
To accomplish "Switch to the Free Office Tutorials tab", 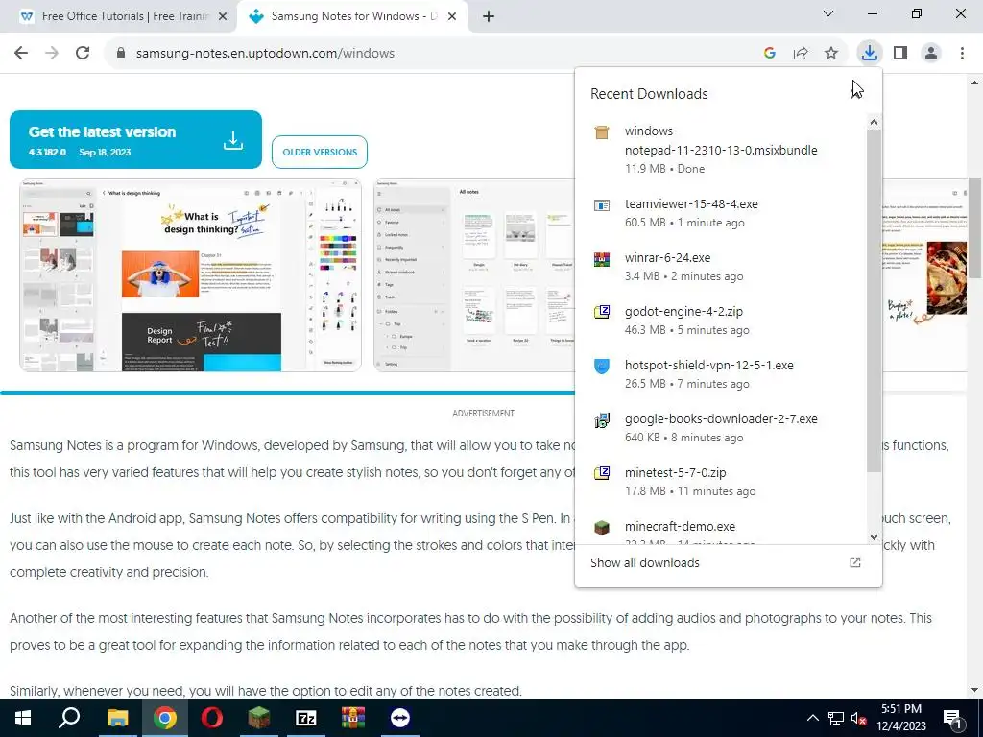I will [118, 16].
